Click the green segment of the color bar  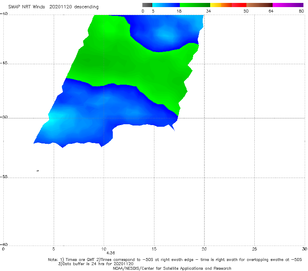coord(195,5)
